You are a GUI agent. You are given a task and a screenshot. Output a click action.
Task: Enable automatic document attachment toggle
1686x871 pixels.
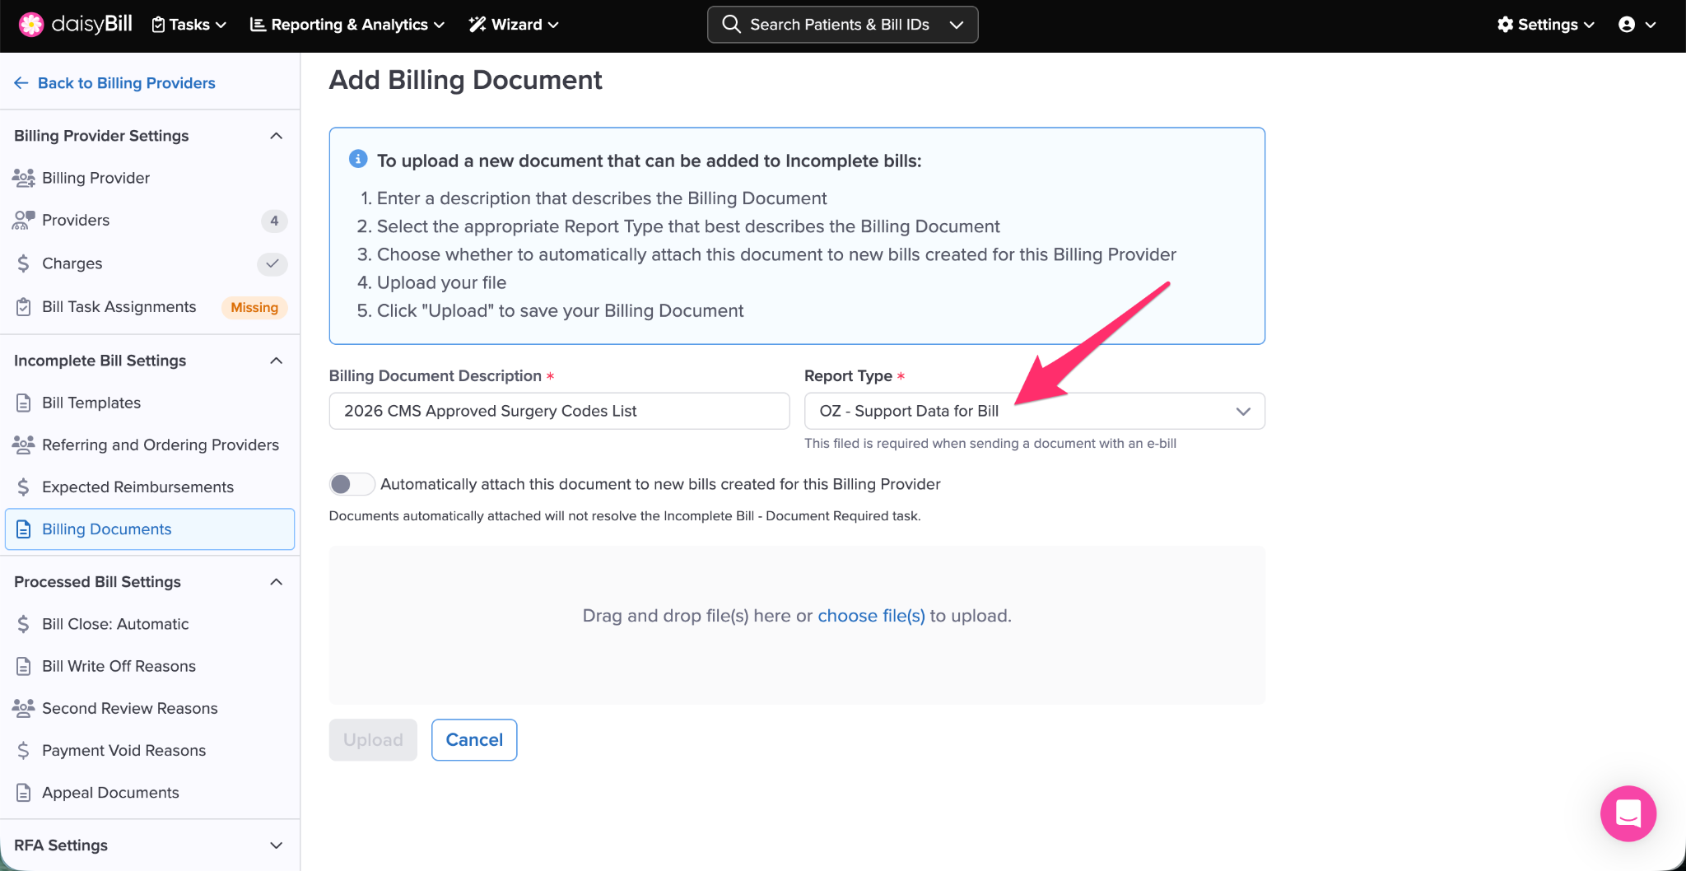352,484
